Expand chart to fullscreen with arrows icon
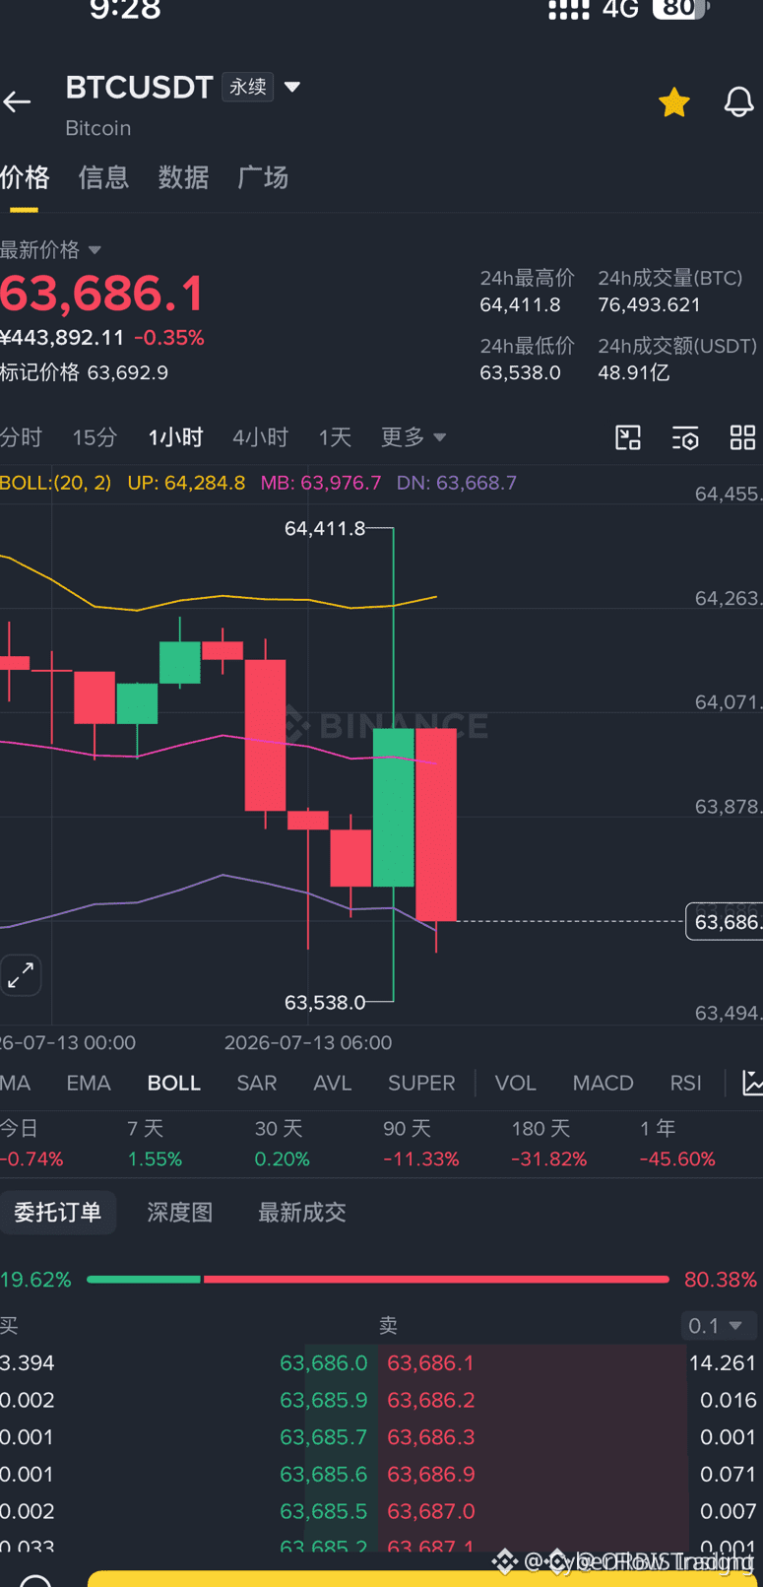 (x=21, y=975)
